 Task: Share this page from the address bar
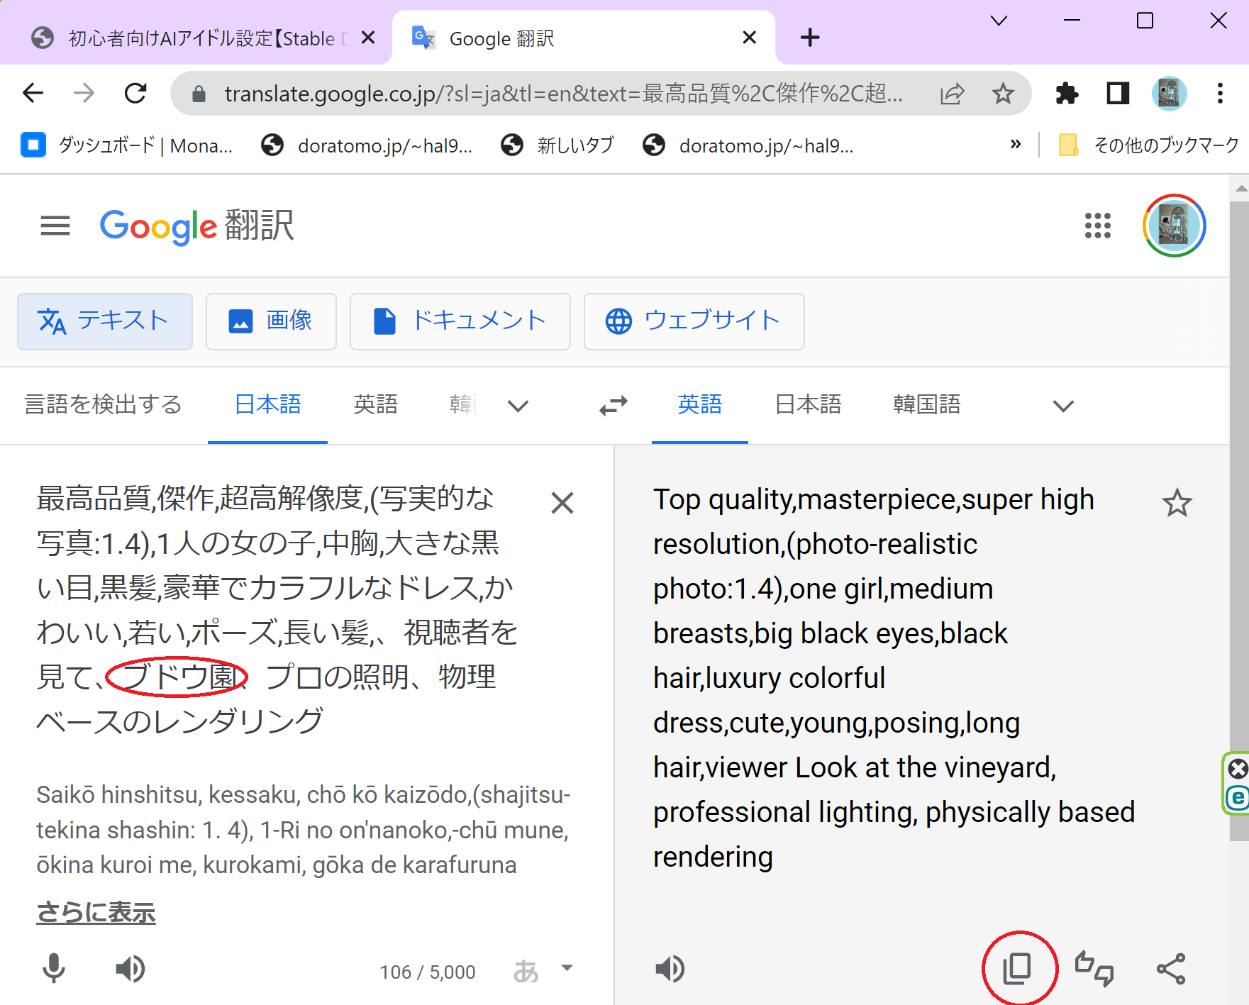953,94
